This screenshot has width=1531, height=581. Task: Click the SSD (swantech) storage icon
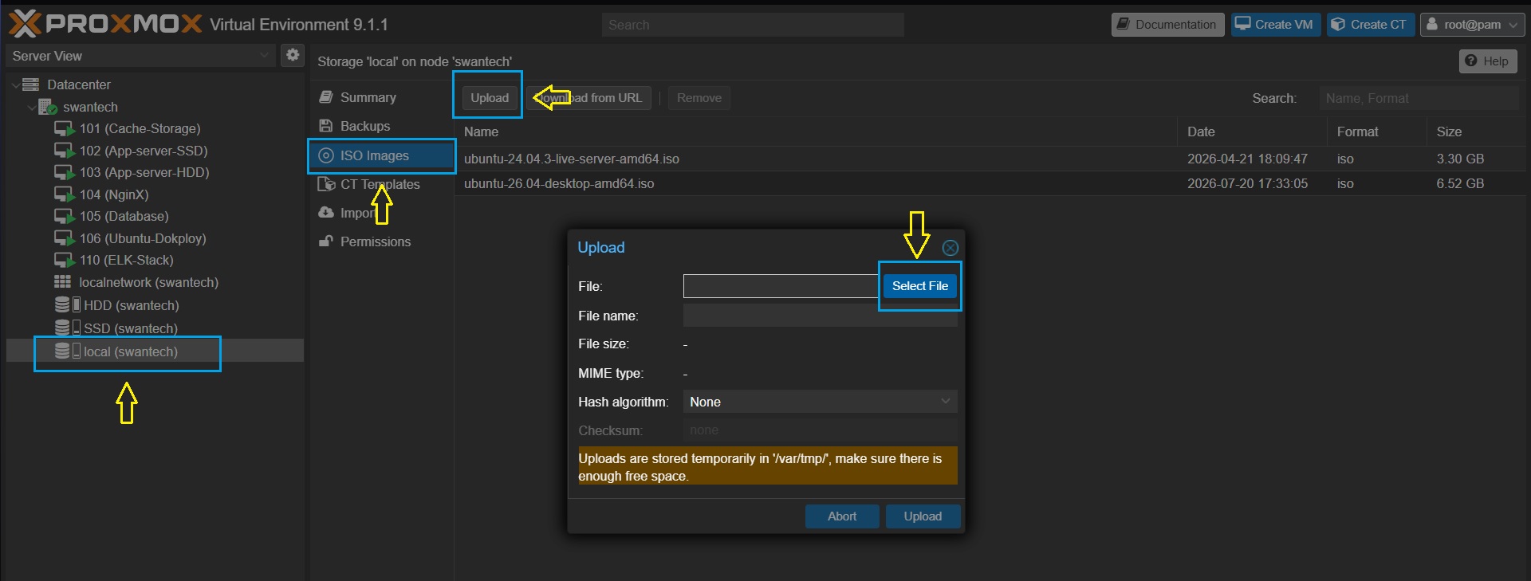click(x=67, y=328)
